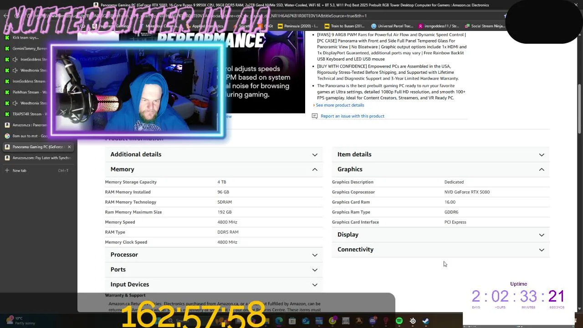Screen dimensions: 583x328
Task: Expand the Additional details section
Action: (214, 154)
